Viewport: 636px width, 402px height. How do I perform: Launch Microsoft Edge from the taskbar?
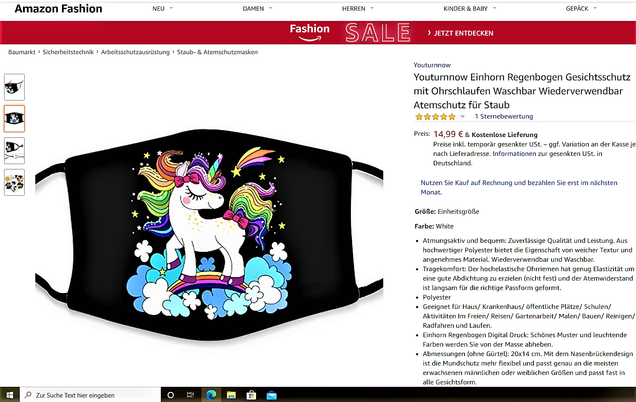[x=211, y=395]
